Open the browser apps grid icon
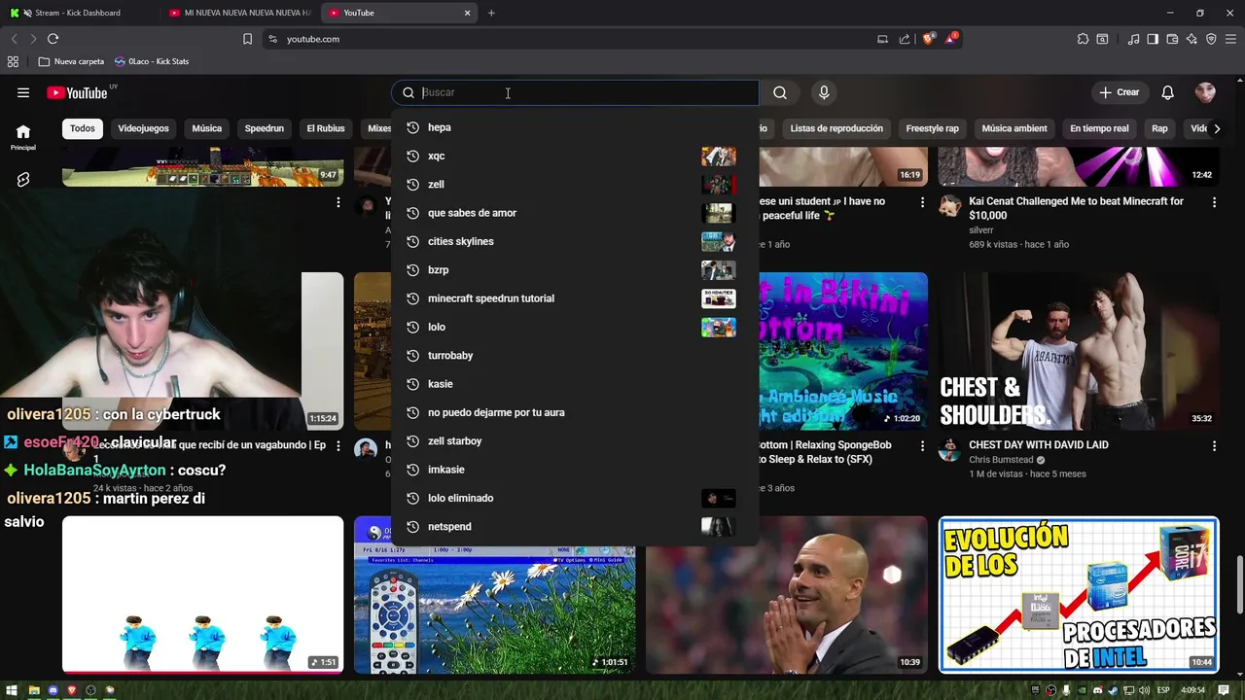Image resolution: width=1245 pixels, height=700 pixels. (x=13, y=61)
